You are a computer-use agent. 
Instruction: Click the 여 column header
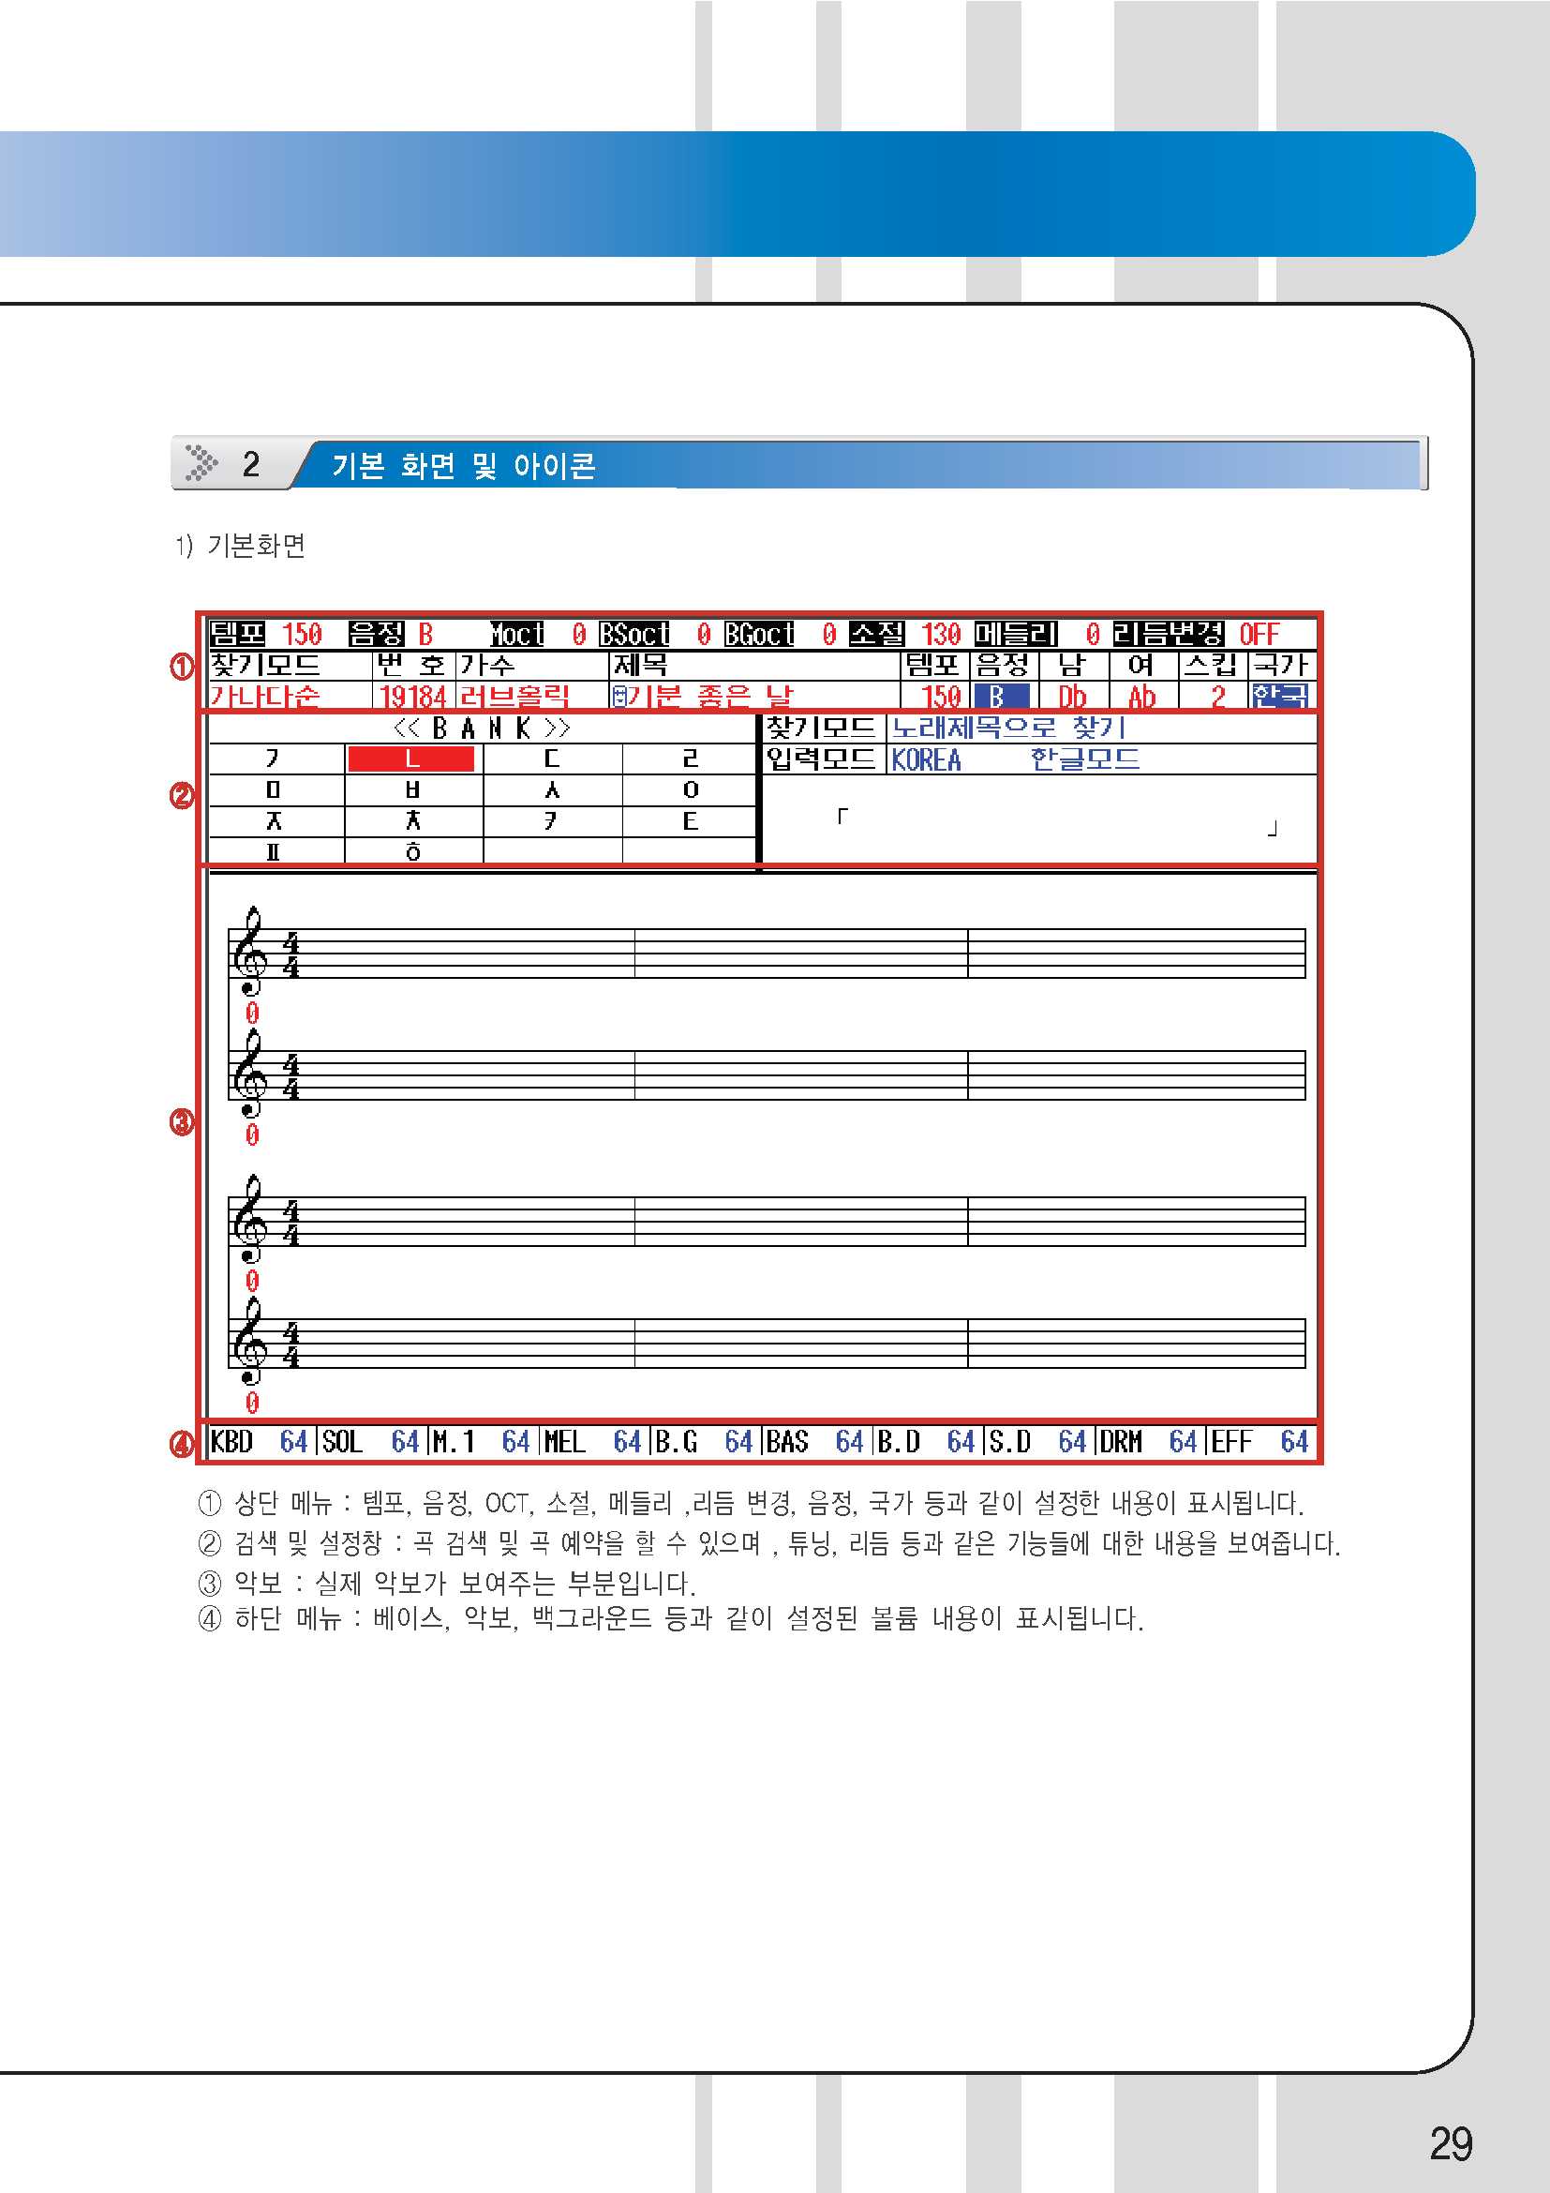tap(1141, 665)
